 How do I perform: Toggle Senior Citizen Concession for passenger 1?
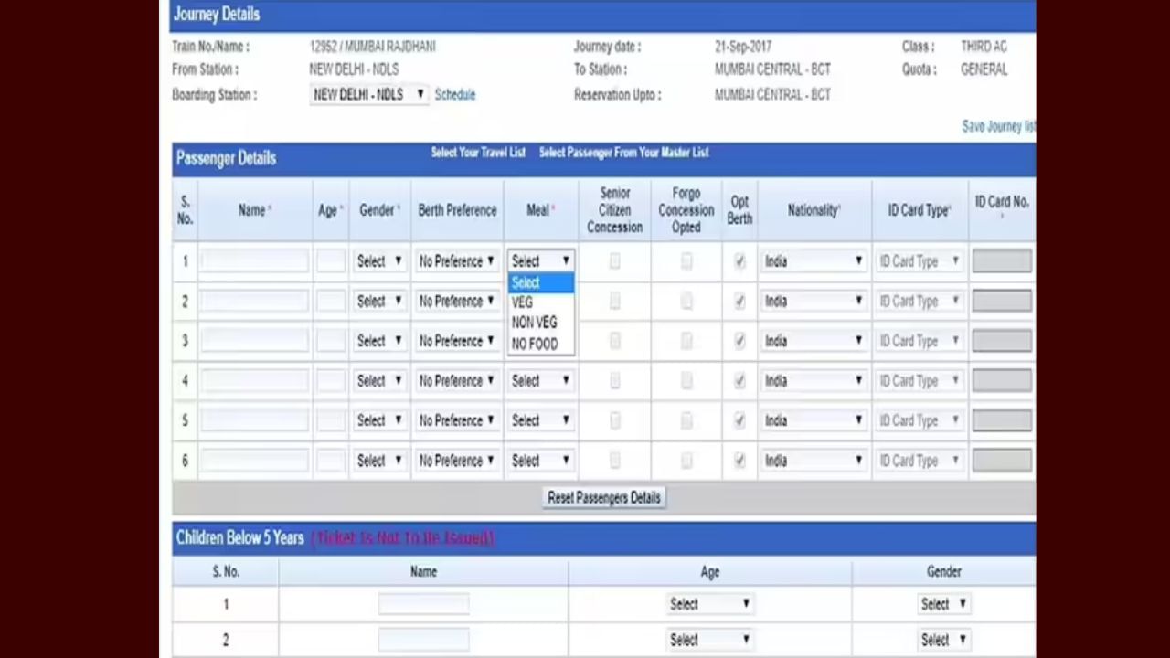pos(614,261)
